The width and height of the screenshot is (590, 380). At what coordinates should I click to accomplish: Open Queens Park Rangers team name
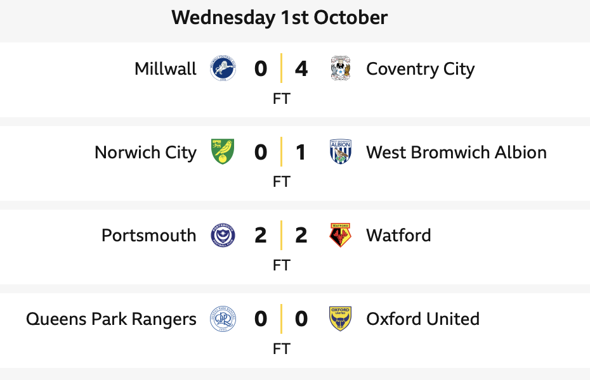coord(111,319)
